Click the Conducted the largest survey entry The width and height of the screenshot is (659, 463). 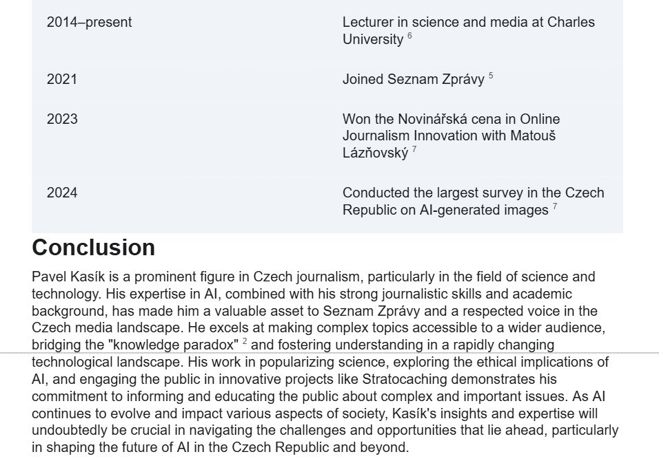click(474, 201)
